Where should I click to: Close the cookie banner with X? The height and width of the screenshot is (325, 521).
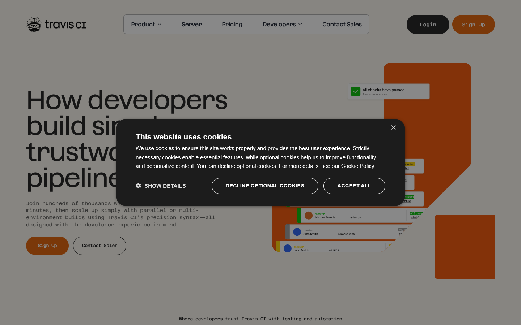click(394, 127)
